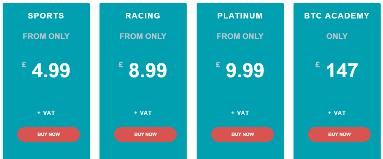Select Buy Now for Platinum plan

click(242, 134)
